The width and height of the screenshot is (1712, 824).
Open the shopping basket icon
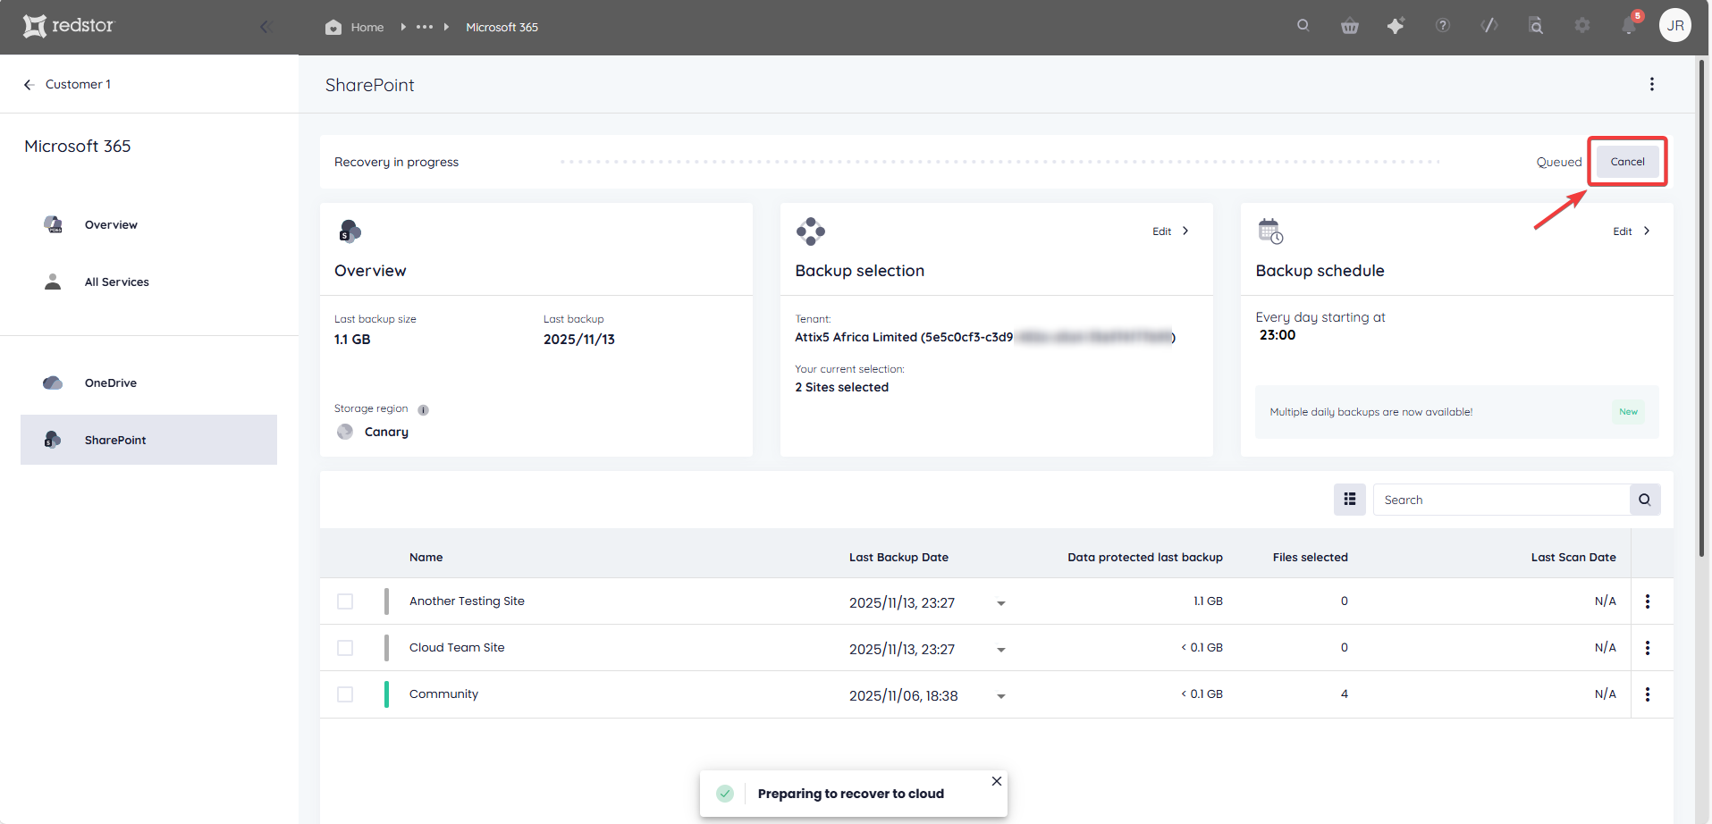tap(1350, 26)
